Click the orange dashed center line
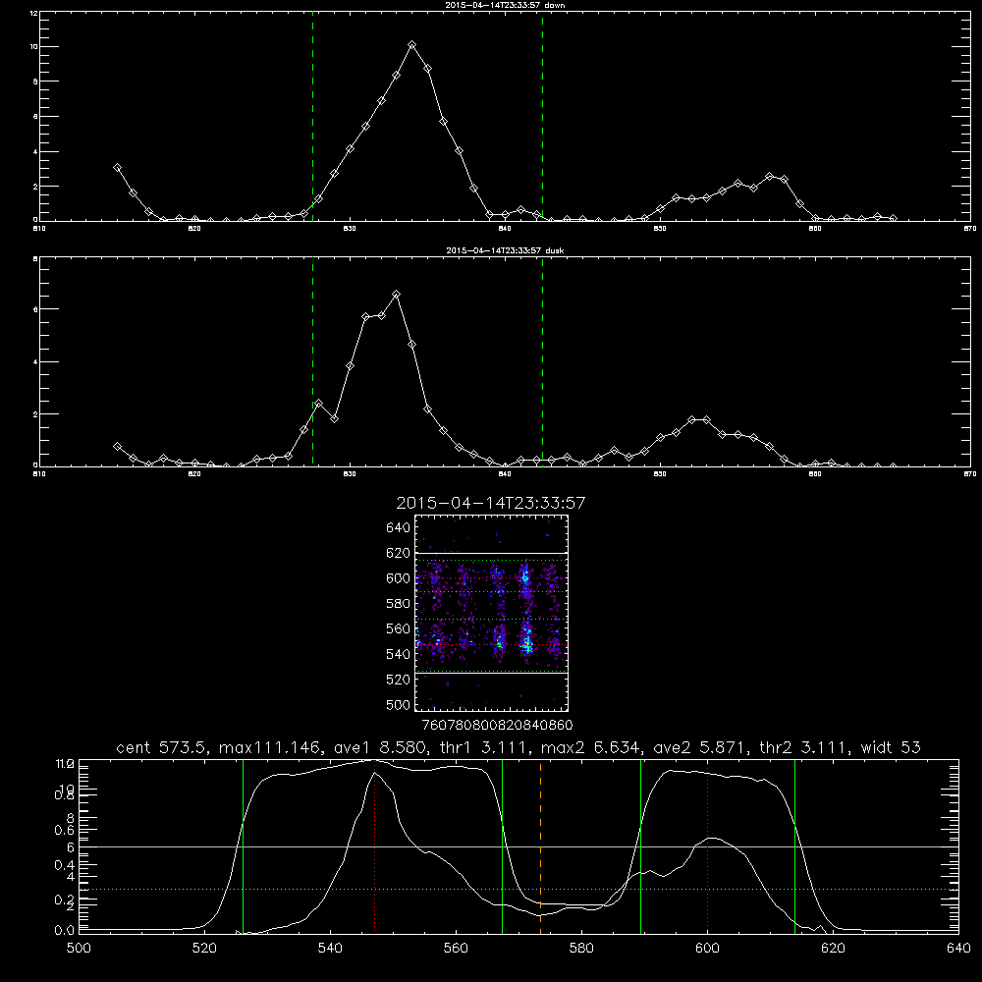 pos(540,846)
